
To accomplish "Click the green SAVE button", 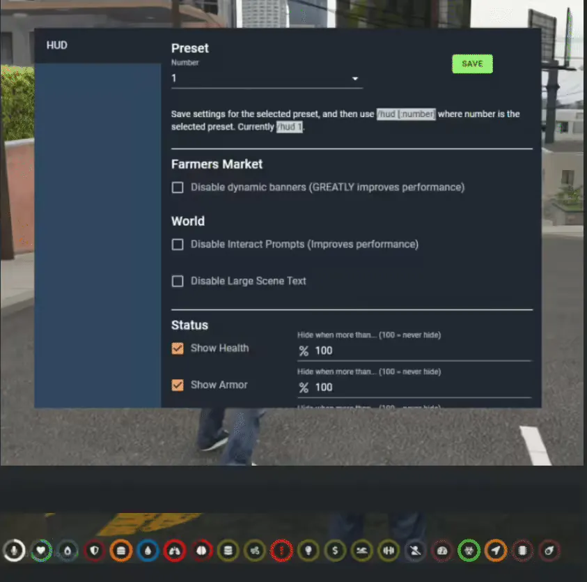I will click(472, 63).
